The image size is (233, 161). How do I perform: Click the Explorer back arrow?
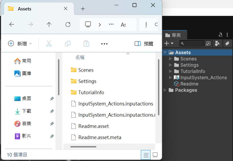[12, 25]
